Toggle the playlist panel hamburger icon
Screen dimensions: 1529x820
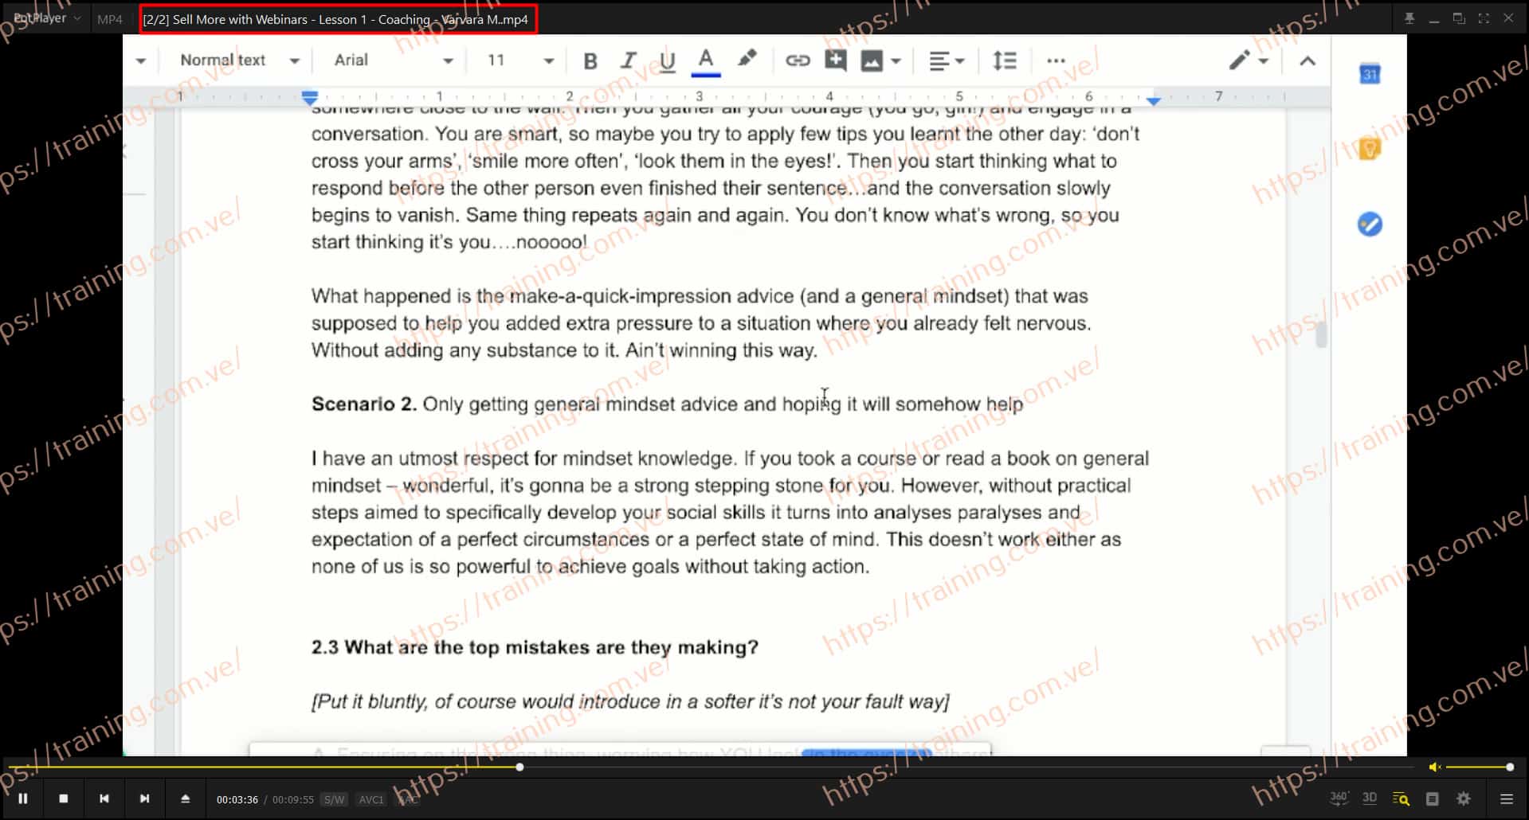1506,799
